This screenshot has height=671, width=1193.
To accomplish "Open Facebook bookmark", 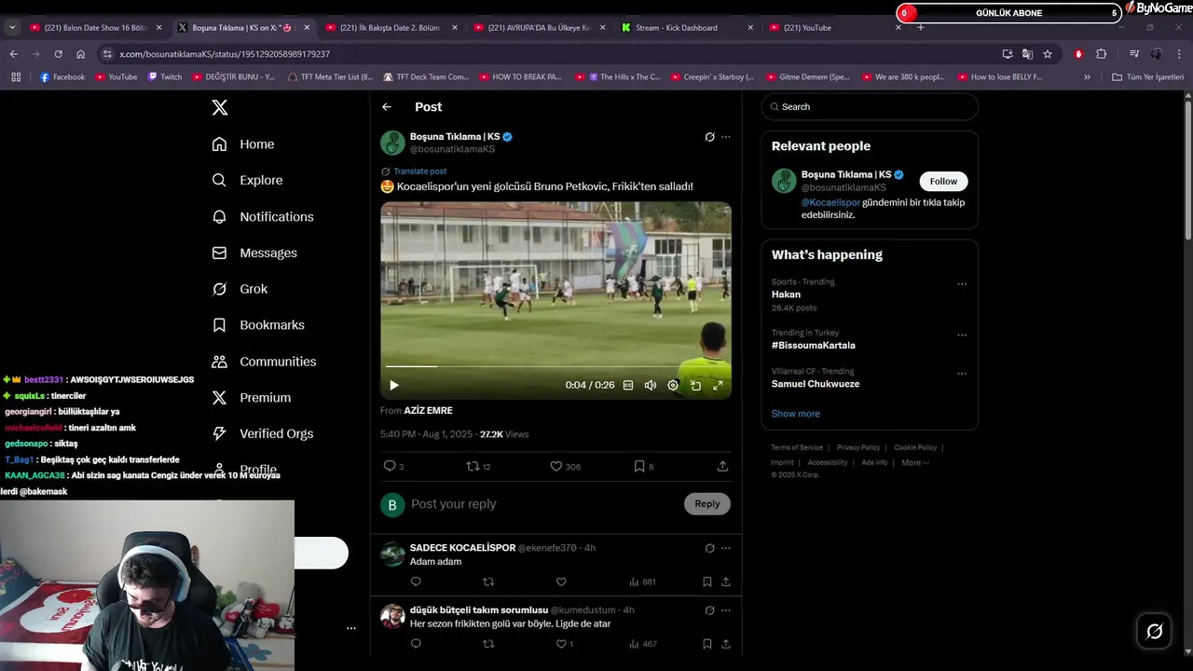I will [62, 77].
